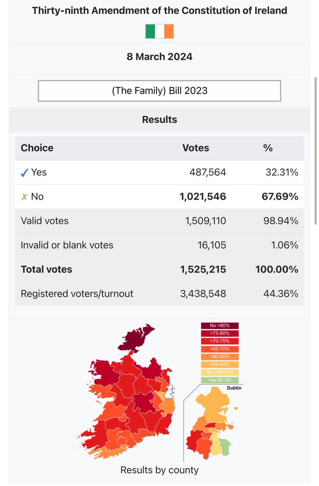Click the '>60-65%' orange legend swatch
The height and width of the screenshot is (486, 319).
coord(220,357)
